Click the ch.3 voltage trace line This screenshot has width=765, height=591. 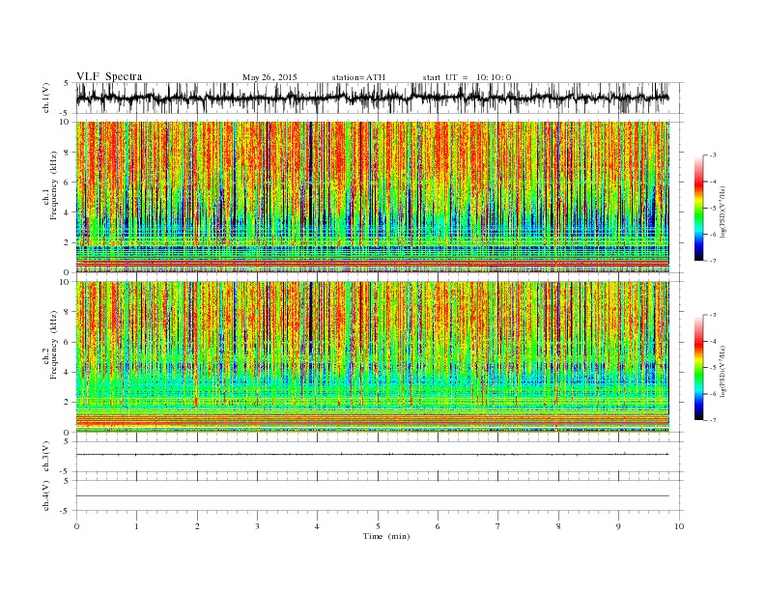click(372, 455)
